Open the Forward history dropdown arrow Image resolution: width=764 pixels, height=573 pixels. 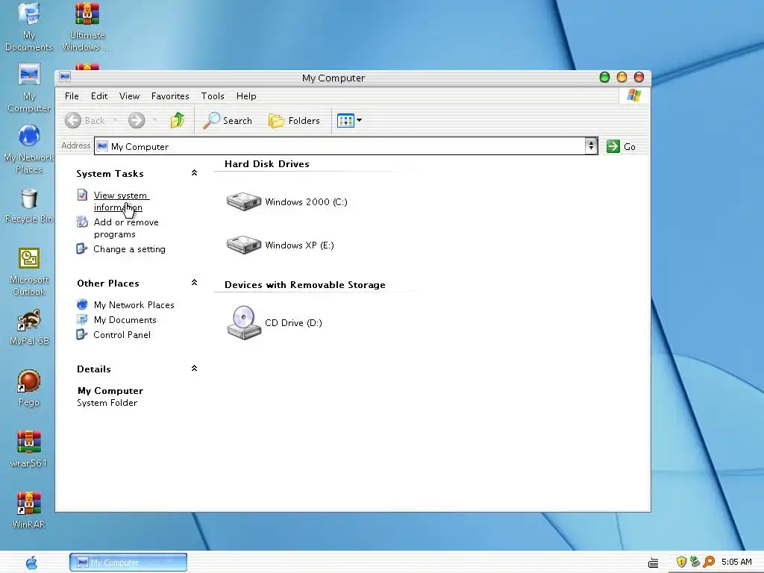point(154,120)
